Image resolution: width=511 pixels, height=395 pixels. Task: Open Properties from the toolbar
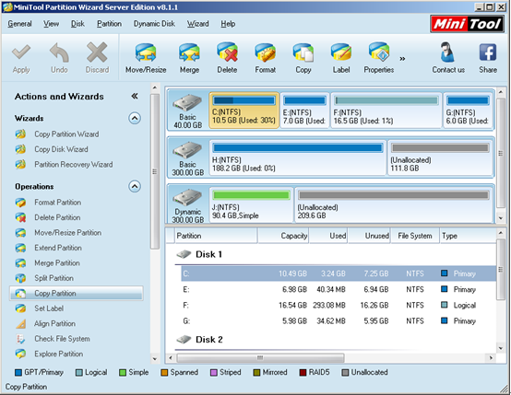(379, 52)
